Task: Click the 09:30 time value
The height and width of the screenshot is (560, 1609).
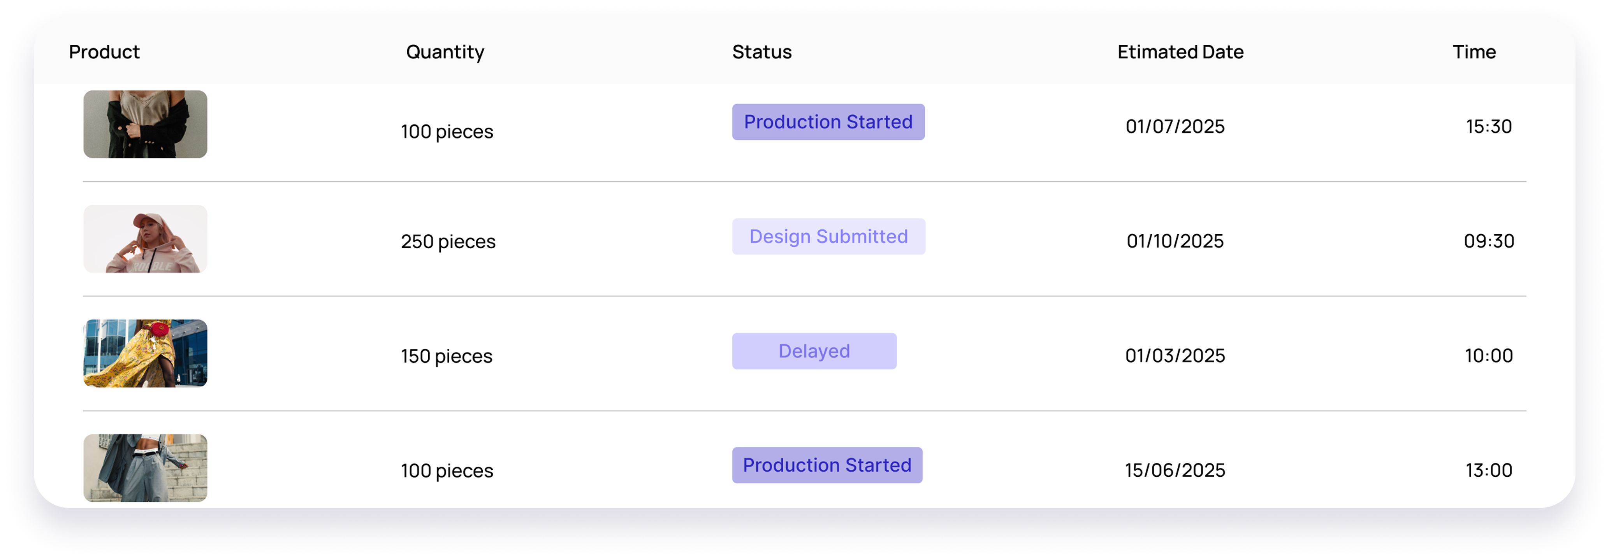Action: [1488, 241]
